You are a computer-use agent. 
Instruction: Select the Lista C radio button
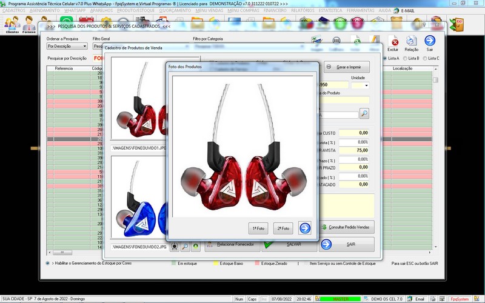pos(425,58)
